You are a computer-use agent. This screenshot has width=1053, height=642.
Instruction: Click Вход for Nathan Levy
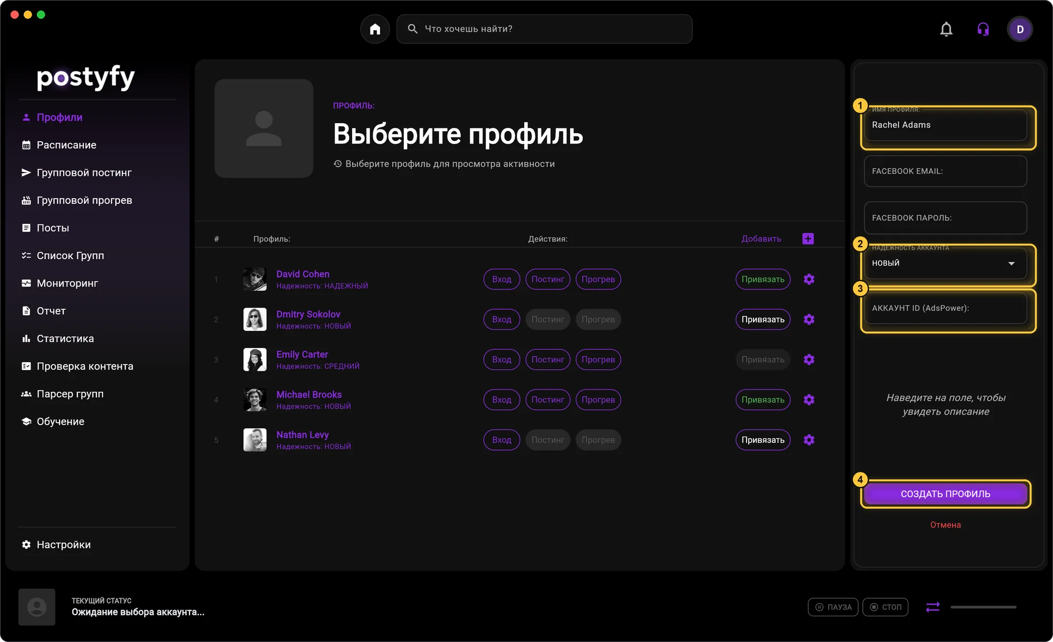[502, 440]
